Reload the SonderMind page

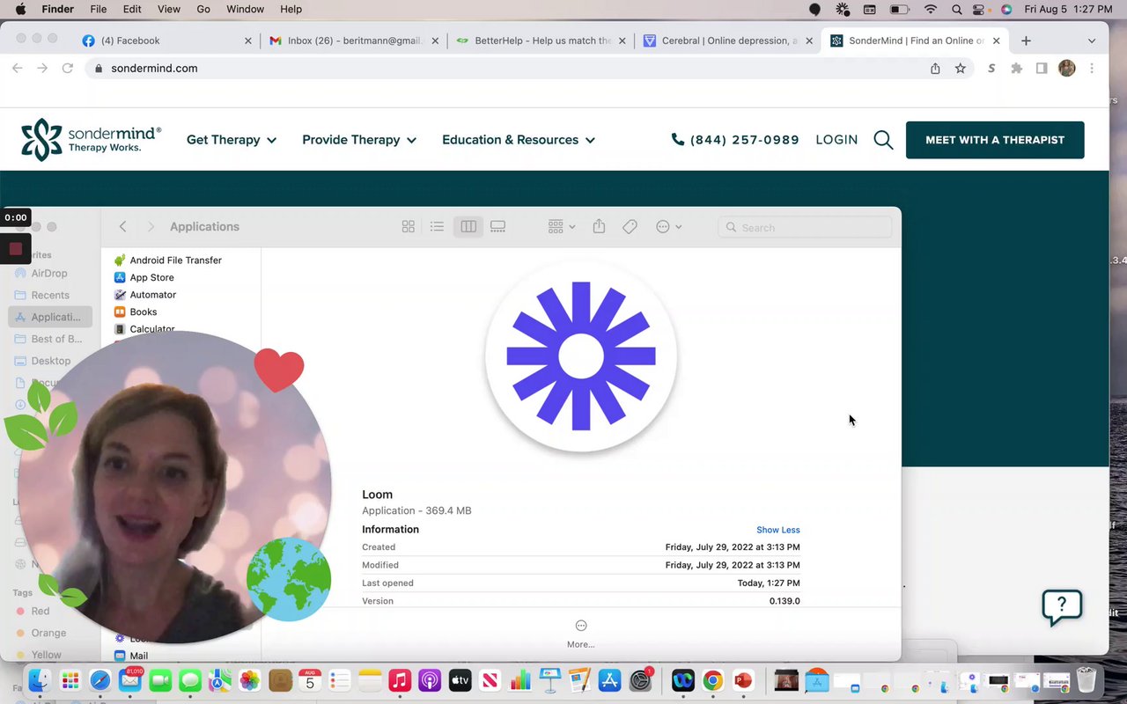click(67, 69)
